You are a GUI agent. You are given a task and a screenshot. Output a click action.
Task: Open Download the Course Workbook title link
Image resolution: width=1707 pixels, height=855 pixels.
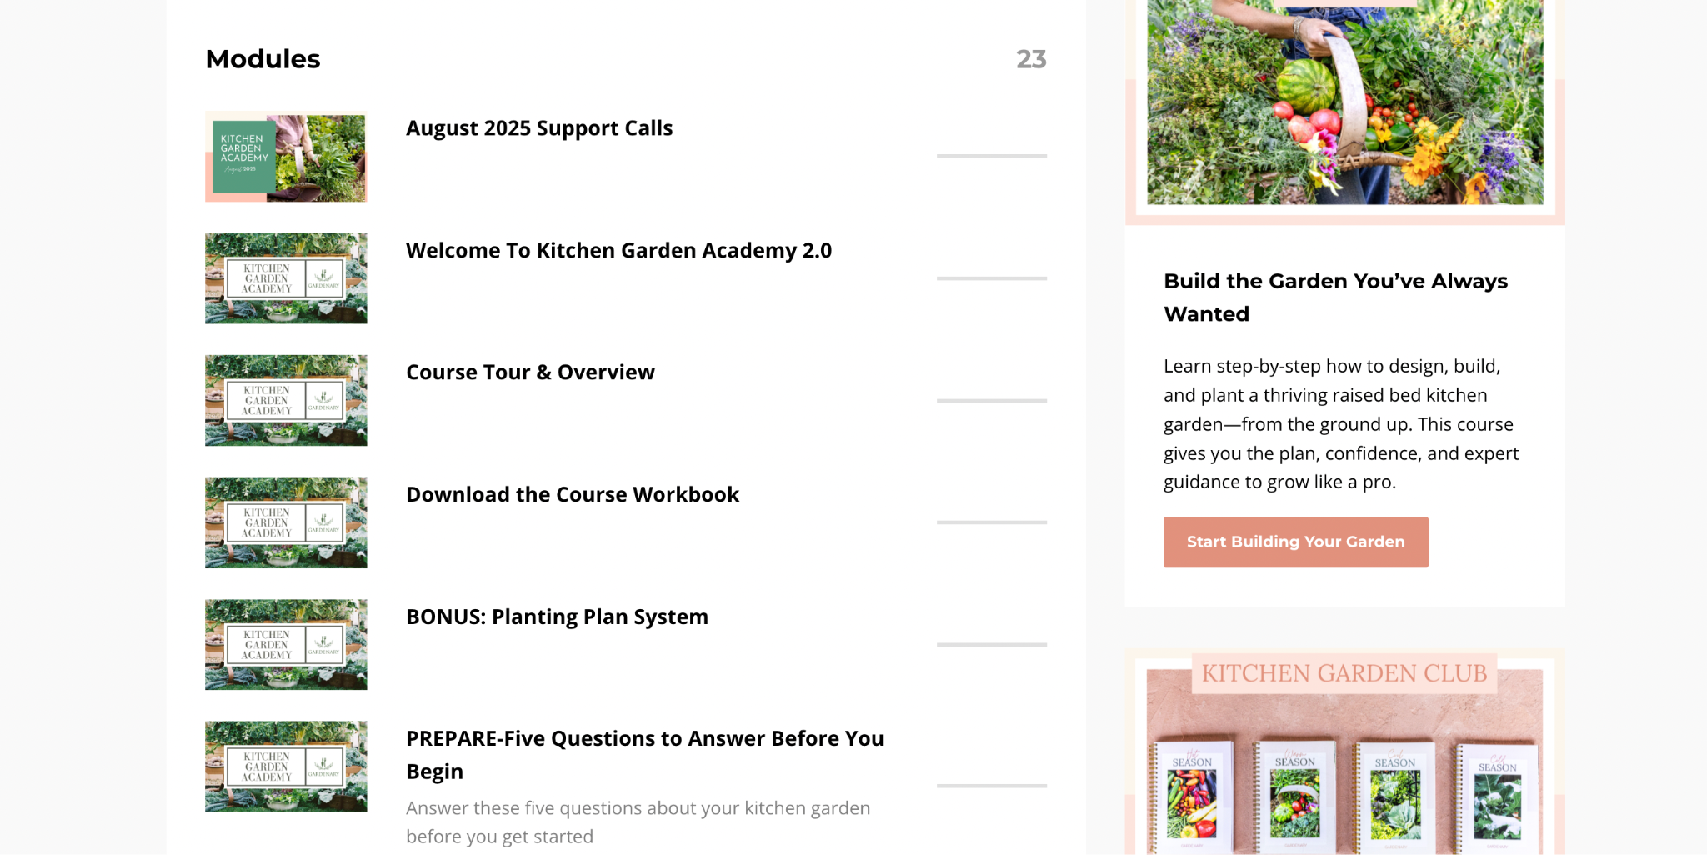point(573,495)
